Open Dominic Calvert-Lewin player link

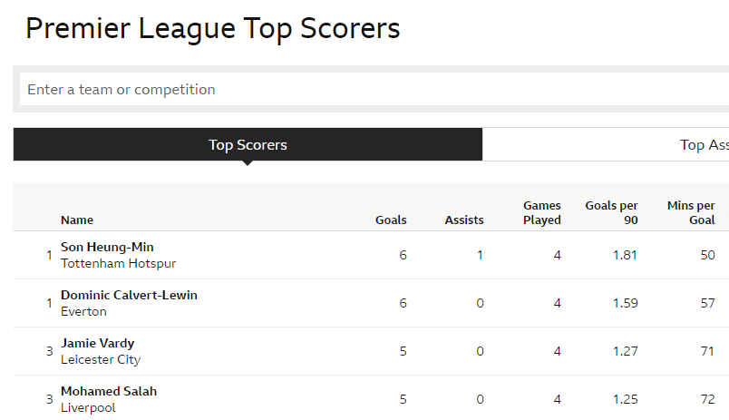tap(130, 295)
